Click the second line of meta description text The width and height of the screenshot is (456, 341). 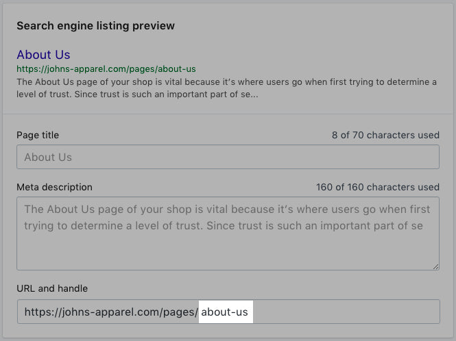(223, 226)
